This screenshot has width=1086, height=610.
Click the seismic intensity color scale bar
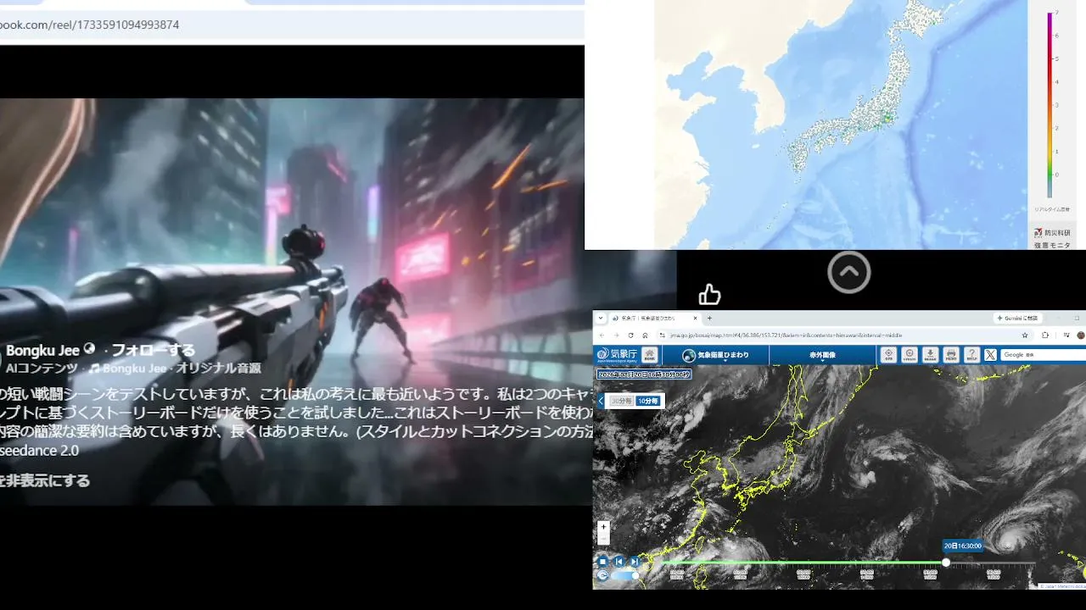(x=1050, y=104)
